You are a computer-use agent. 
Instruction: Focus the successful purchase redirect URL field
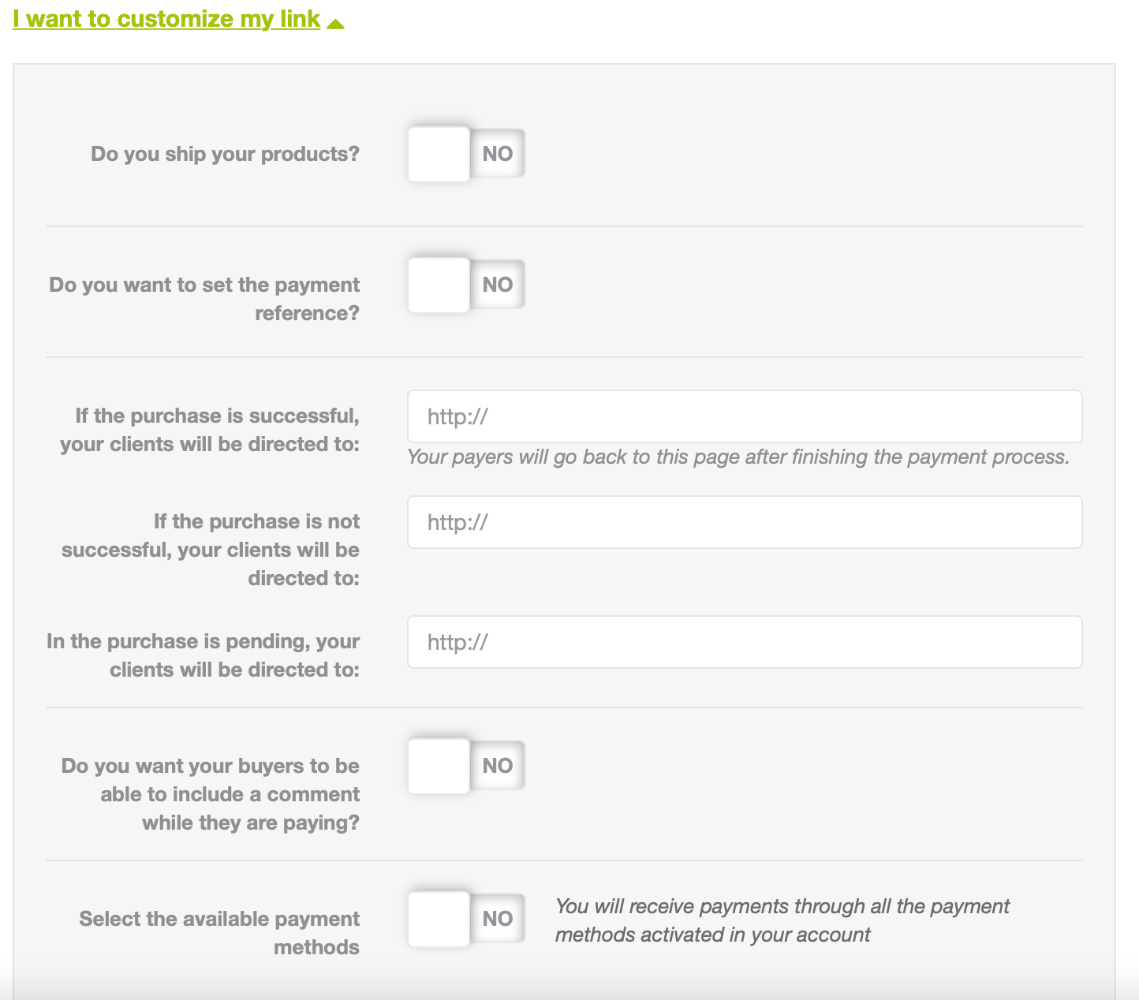(x=745, y=416)
